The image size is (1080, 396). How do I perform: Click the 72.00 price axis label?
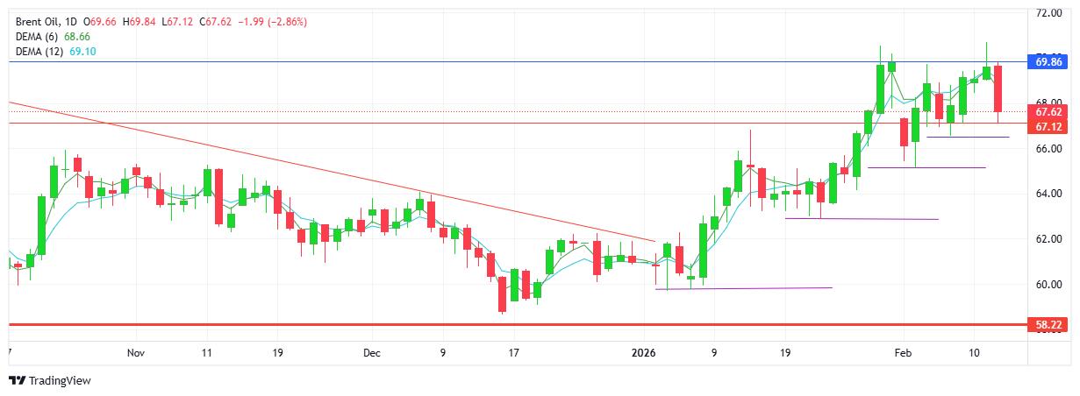tap(1049, 14)
